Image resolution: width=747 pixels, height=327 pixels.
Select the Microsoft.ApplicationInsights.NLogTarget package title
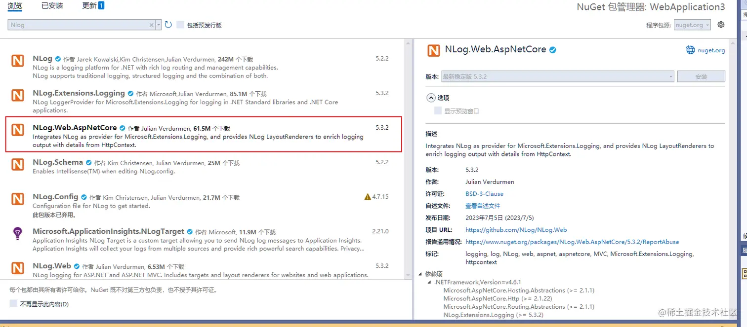point(108,231)
